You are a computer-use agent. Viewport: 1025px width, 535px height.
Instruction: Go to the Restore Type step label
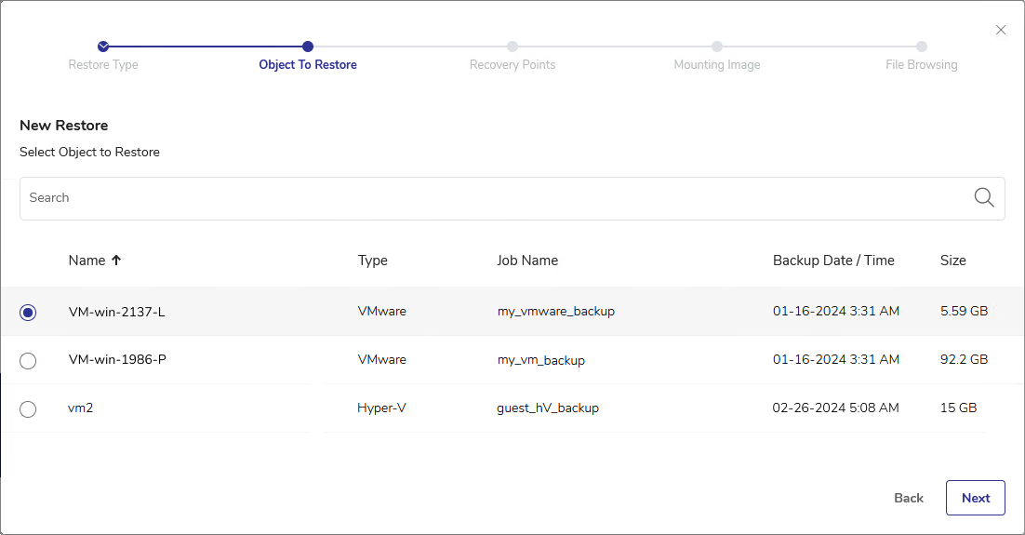[x=103, y=65]
